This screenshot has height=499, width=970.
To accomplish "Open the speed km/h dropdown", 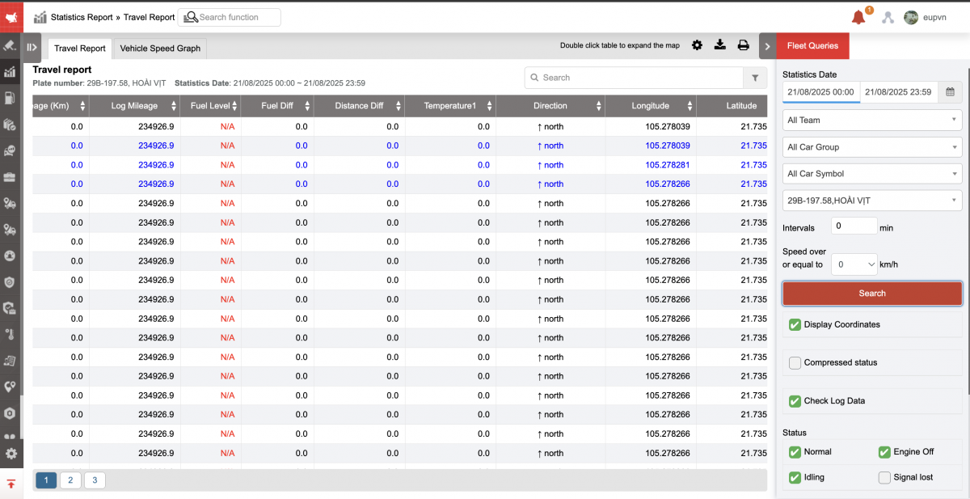I will 854,264.
